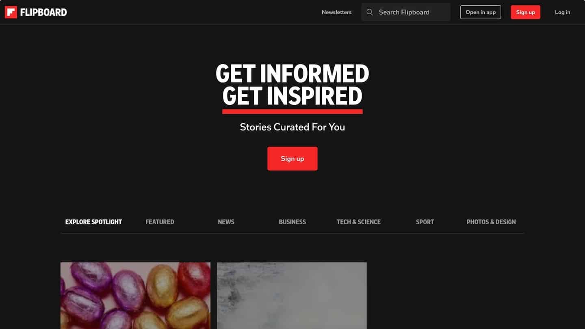
Task: Open the foil chocolate eggs story thumbnail
Action: pyautogui.click(x=135, y=296)
